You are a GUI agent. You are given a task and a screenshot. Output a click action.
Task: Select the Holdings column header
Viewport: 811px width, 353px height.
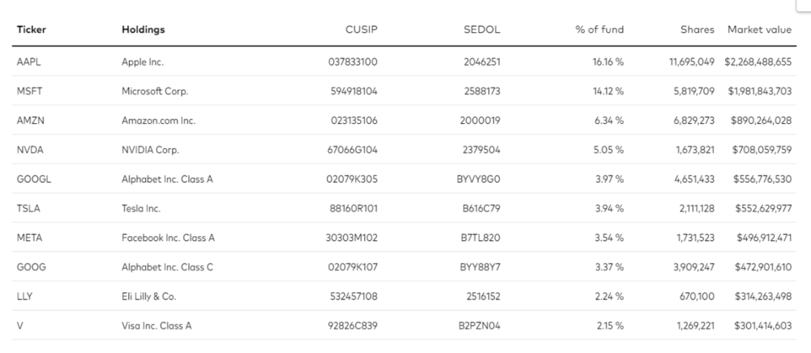[x=144, y=29]
